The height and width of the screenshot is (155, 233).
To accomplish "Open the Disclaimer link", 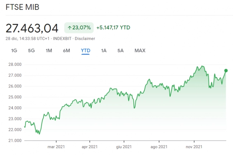I will coord(85,38).
